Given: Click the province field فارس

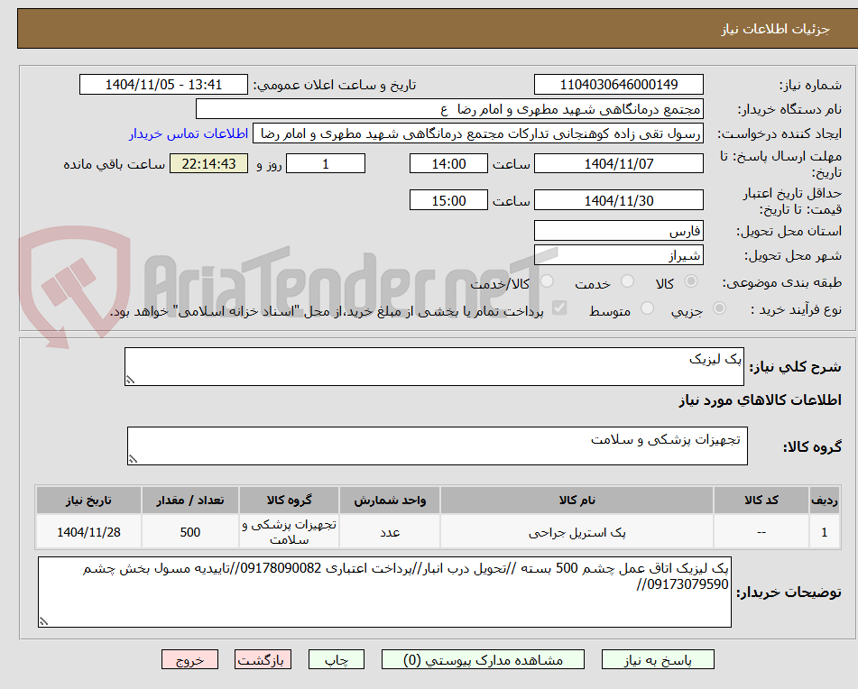Looking at the screenshot, I should click(x=619, y=231).
